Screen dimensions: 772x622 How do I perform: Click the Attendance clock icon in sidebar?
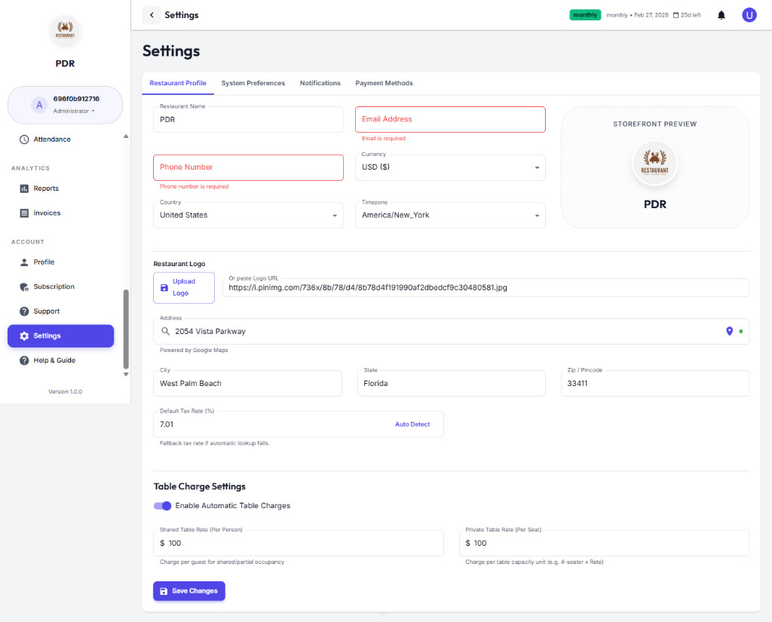(23, 139)
